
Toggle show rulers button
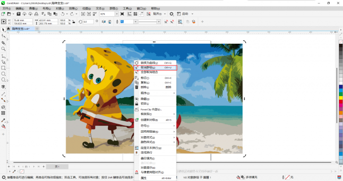pos(130,14)
